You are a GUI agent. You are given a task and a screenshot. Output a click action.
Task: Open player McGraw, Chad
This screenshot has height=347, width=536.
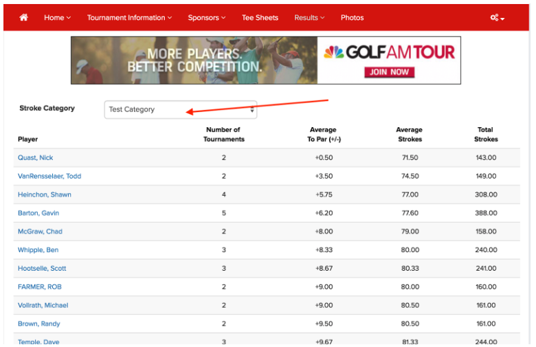[x=40, y=232]
